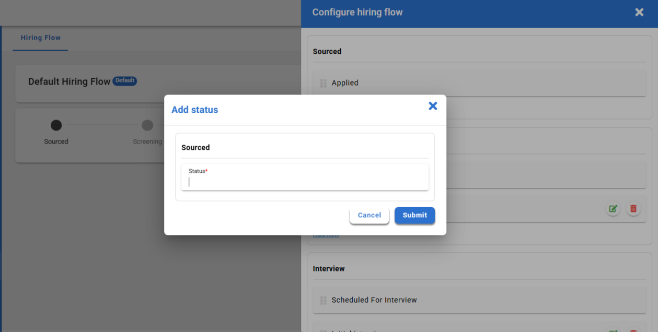
Task: Grab drag handle beside Scheduled For Interview
Action: (x=323, y=300)
